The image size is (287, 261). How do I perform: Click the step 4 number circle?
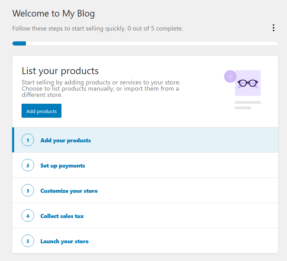point(28,216)
